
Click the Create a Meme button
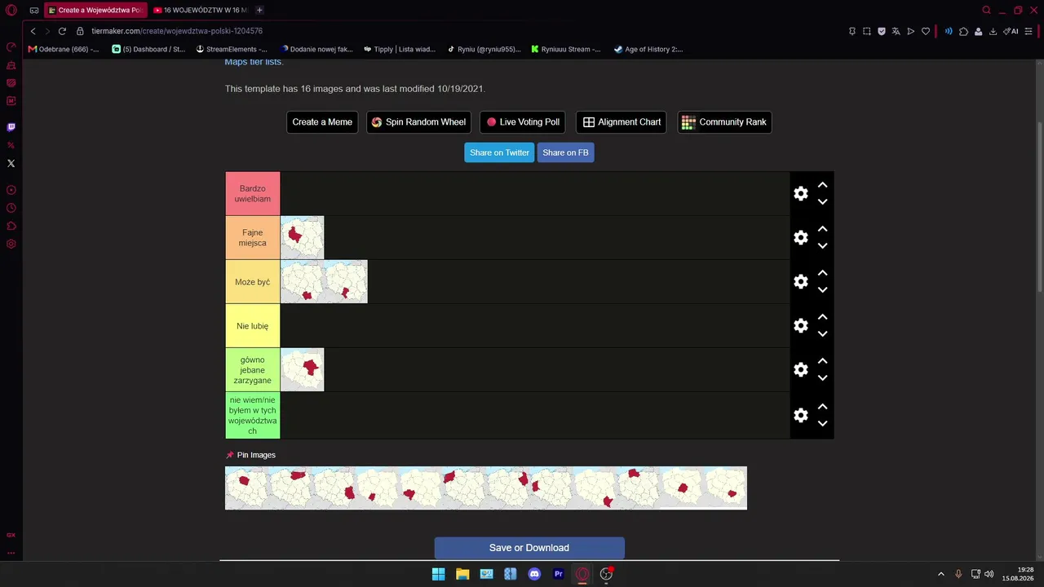coord(322,122)
